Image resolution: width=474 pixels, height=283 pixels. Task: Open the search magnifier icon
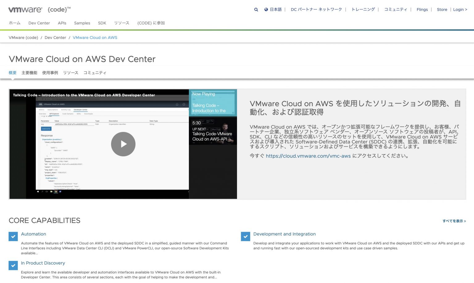click(256, 10)
